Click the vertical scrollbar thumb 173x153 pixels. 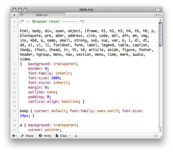tap(160, 34)
